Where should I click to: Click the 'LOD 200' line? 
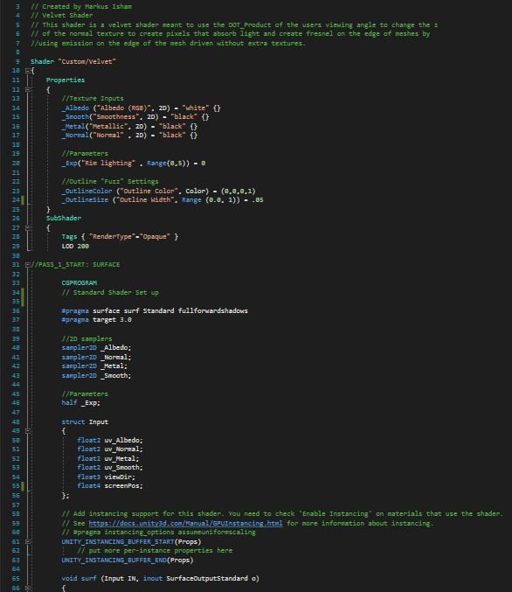coord(75,247)
